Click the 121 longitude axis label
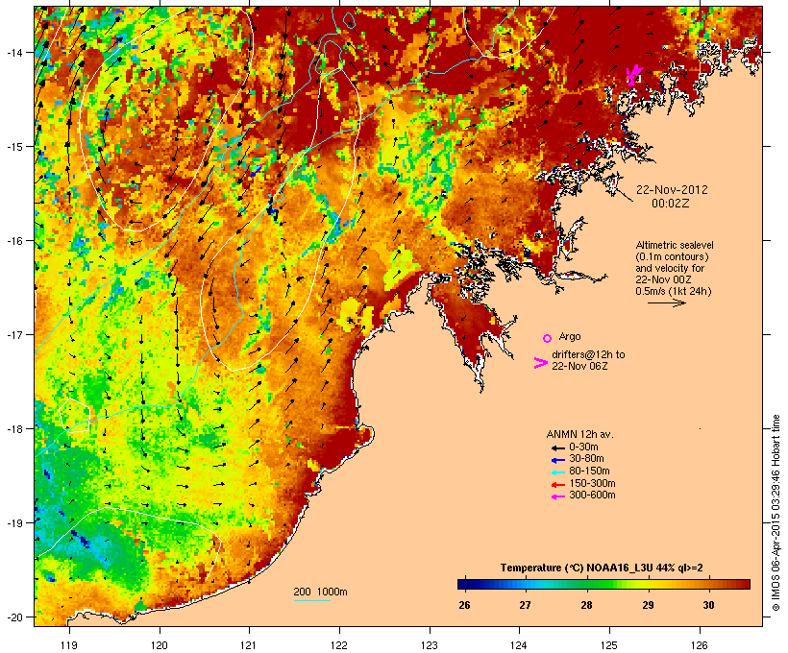 pyautogui.click(x=249, y=645)
